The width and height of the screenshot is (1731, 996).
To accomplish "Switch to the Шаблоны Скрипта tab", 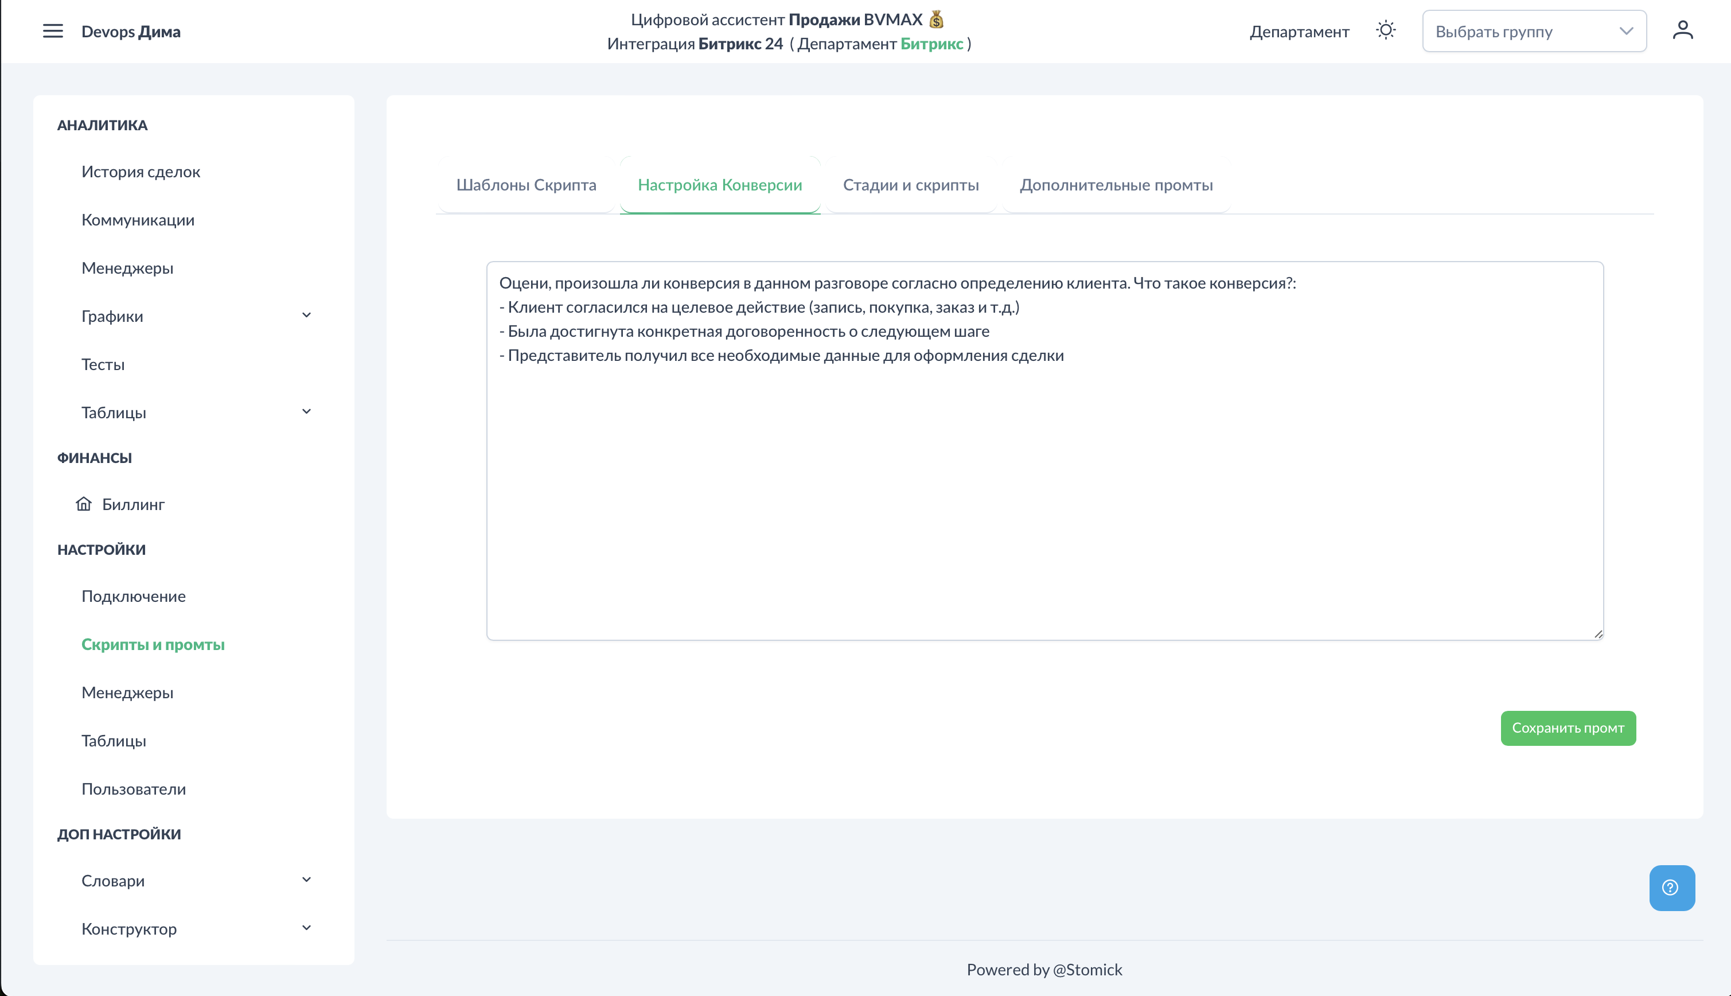I will coord(526,185).
